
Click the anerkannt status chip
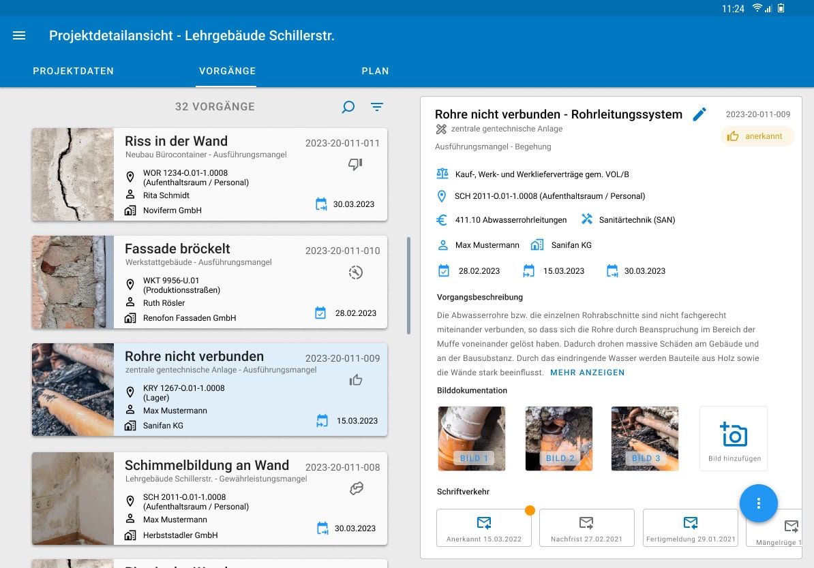pyautogui.click(x=757, y=136)
